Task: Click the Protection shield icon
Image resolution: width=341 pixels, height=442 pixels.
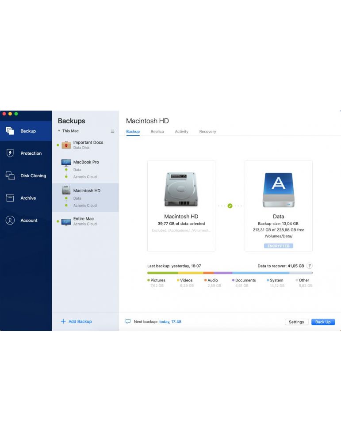Action: (x=10, y=153)
